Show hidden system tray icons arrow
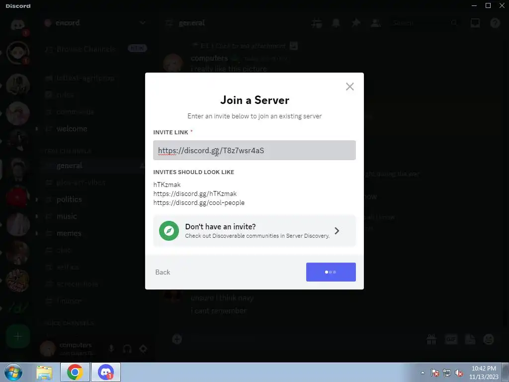This screenshot has height=382, width=509. (x=423, y=373)
